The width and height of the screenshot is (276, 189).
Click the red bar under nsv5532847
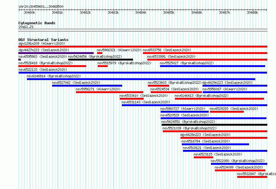click(252, 177)
